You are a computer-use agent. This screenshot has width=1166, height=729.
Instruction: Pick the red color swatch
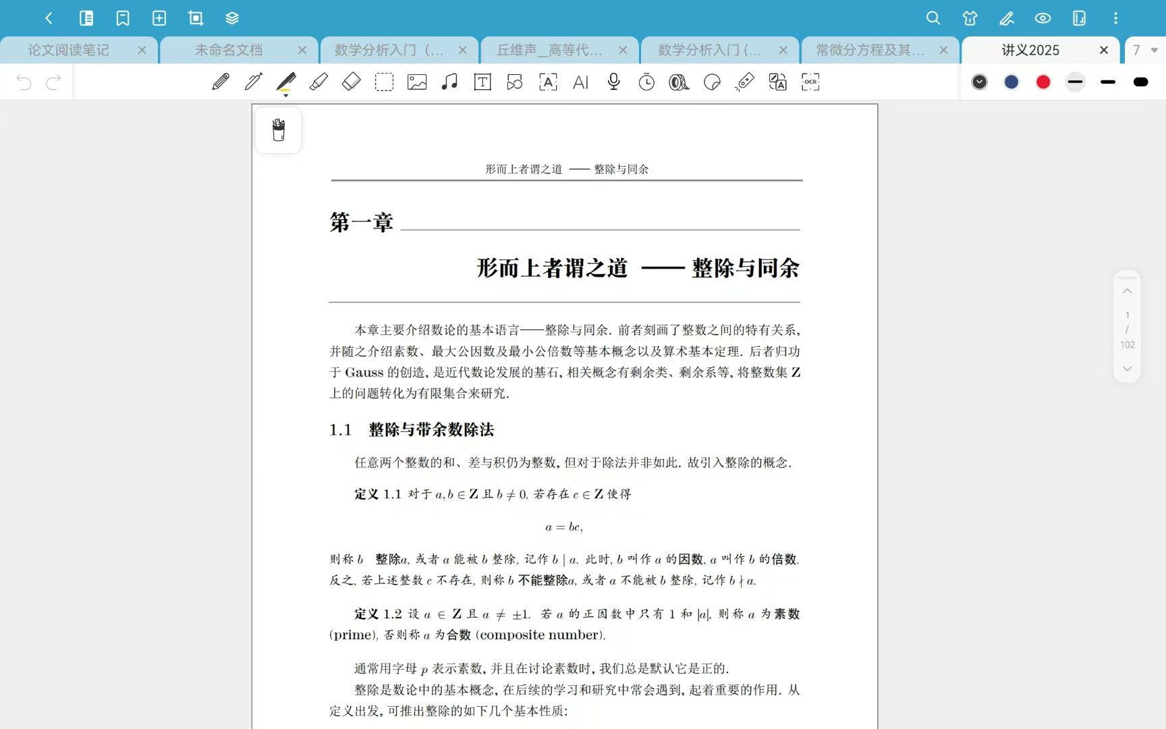click(1043, 82)
